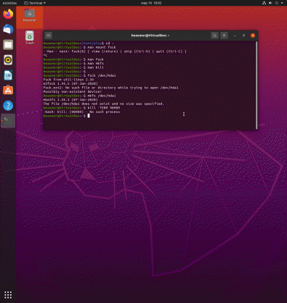Click the 'No such process' error line
This screenshot has height=303, width=287.
81,112
